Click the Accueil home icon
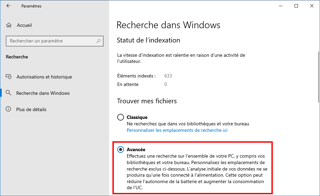 (x=9, y=25)
